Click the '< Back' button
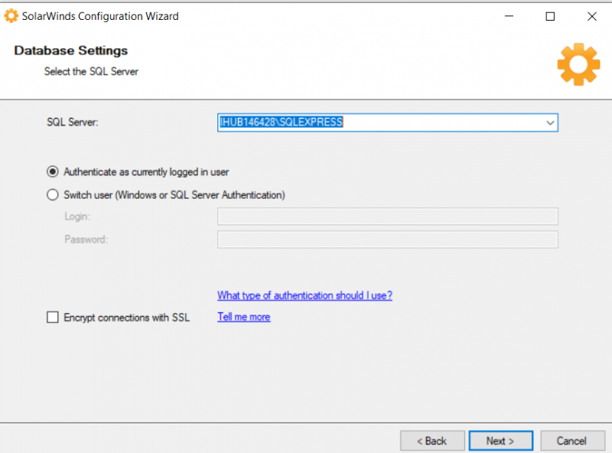The image size is (612, 453). tap(432, 441)
